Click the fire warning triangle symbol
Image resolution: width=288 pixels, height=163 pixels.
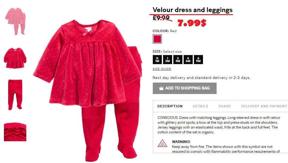coord(162,144)
